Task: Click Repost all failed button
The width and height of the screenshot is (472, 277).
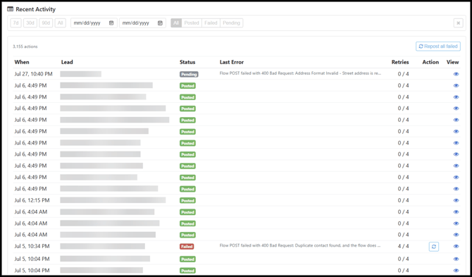Action: (x=438, y=47)
